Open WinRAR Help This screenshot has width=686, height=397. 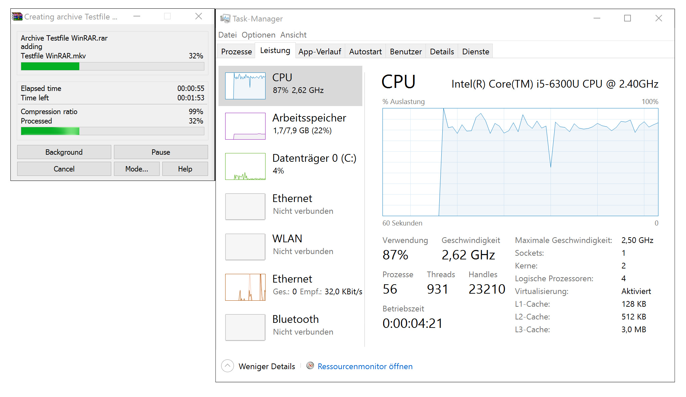point(185,169)
